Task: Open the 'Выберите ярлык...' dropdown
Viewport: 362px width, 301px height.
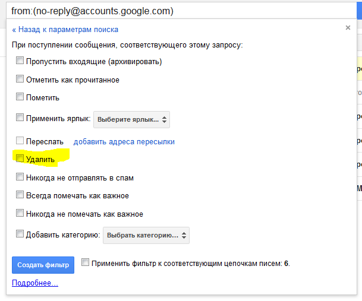Action: [132, 119]
